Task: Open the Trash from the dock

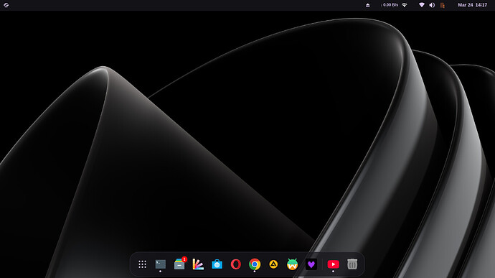Action: (352, 264)
